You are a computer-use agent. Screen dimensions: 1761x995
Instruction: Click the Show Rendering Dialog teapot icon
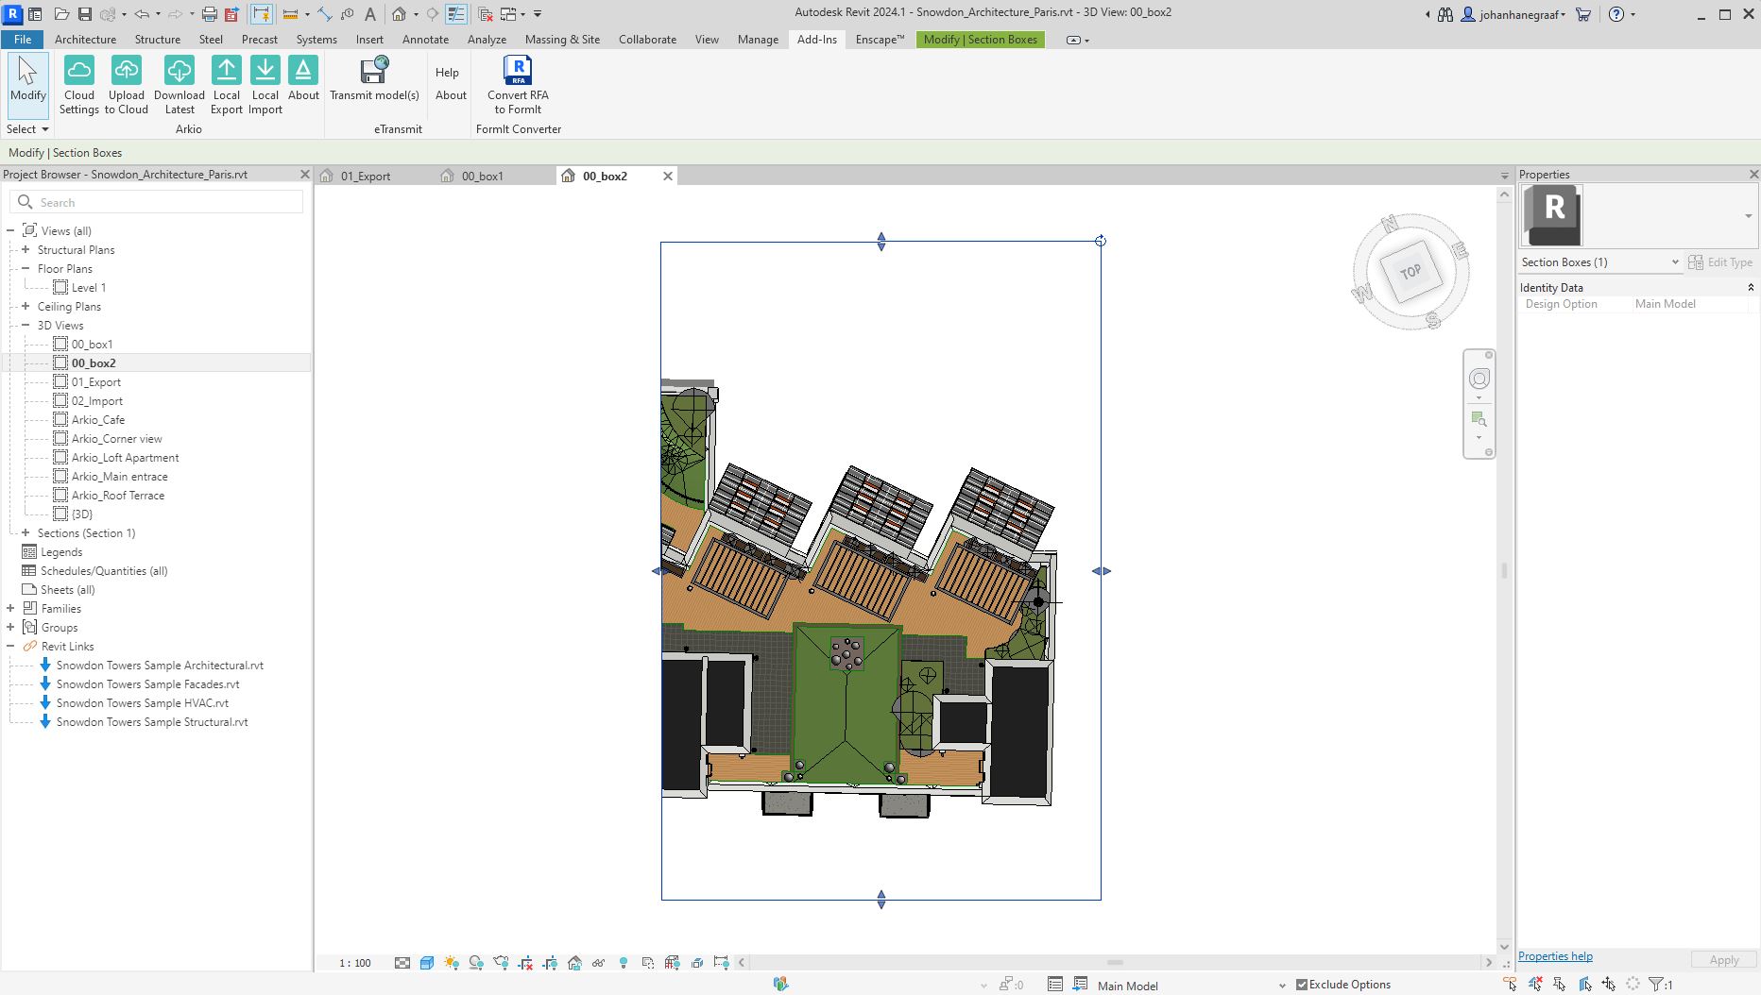501,963
